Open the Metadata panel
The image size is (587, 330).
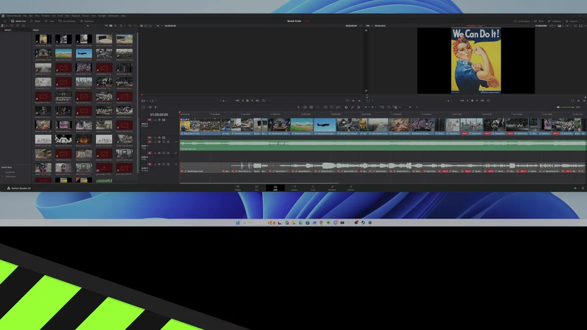click(x=554, y=21)
